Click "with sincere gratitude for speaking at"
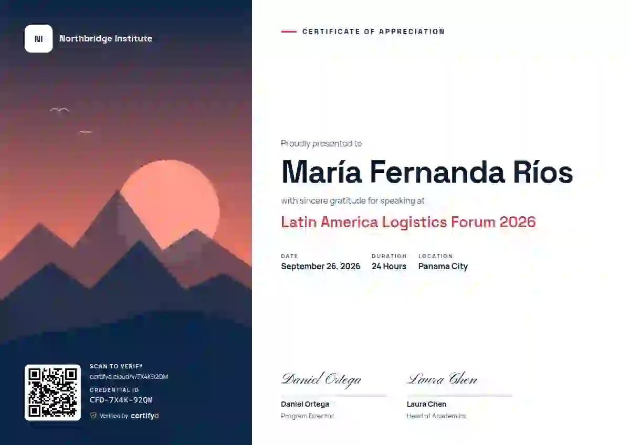 pos(353,200)
